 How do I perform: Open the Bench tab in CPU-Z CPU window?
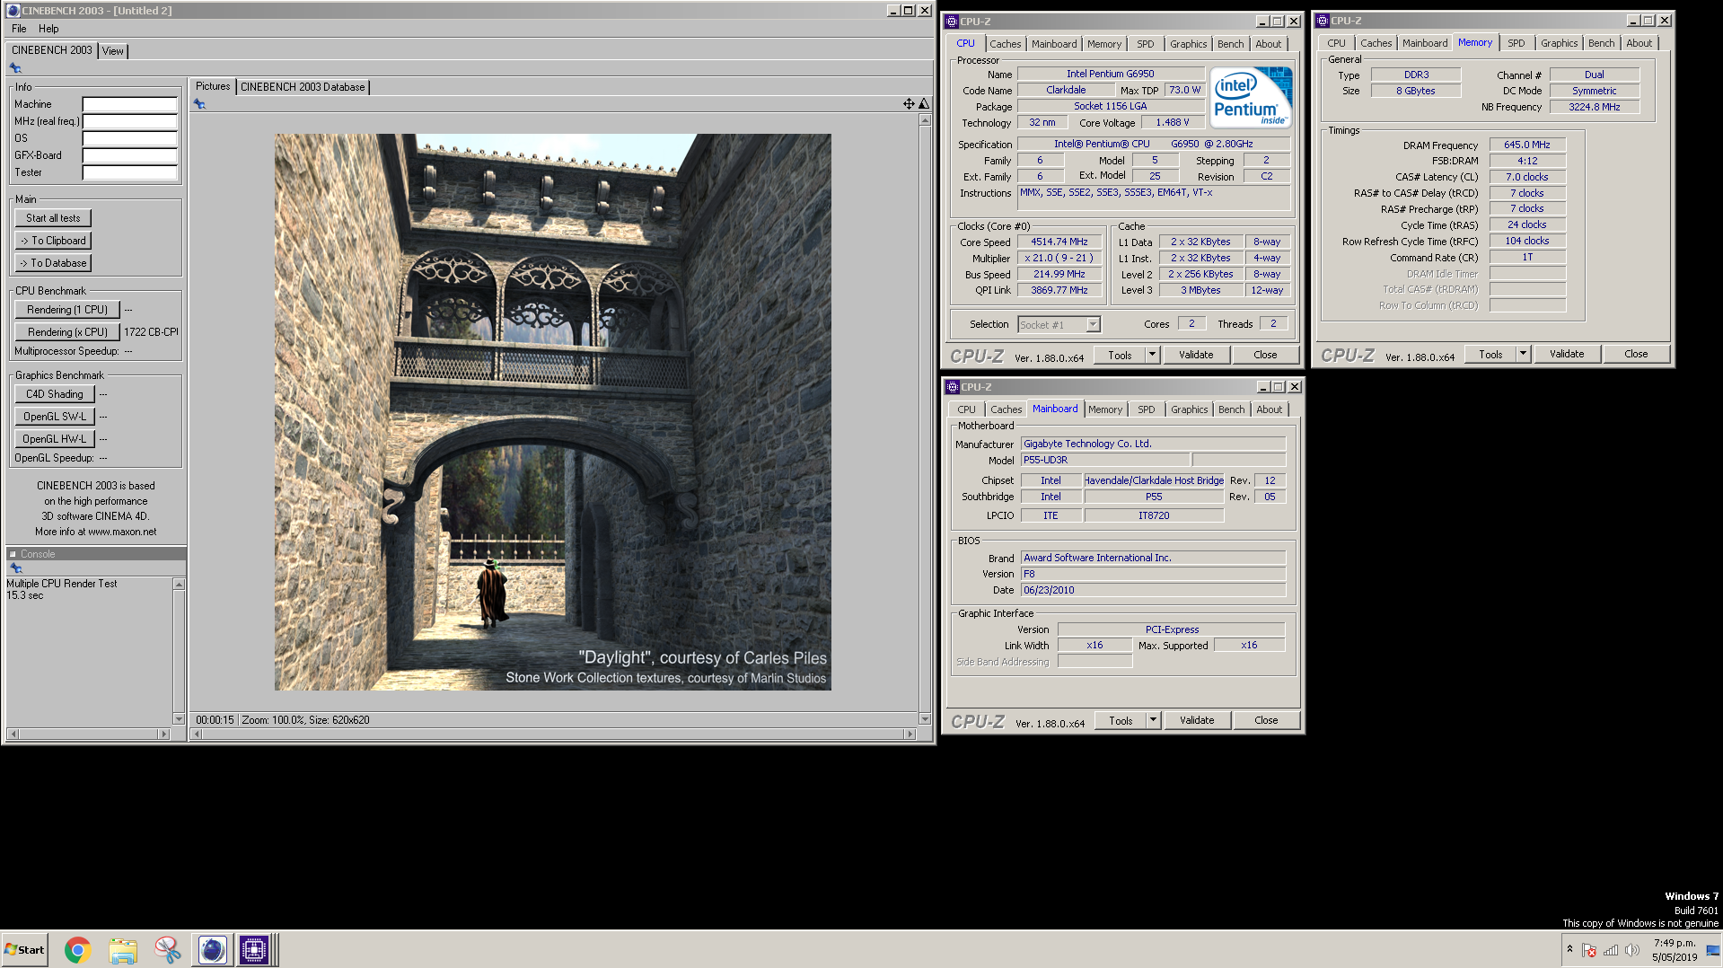(1231, 44)
